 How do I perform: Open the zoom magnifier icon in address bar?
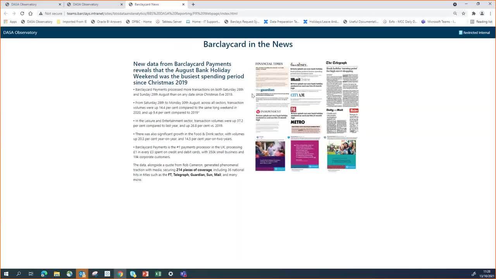click(455, 13)
